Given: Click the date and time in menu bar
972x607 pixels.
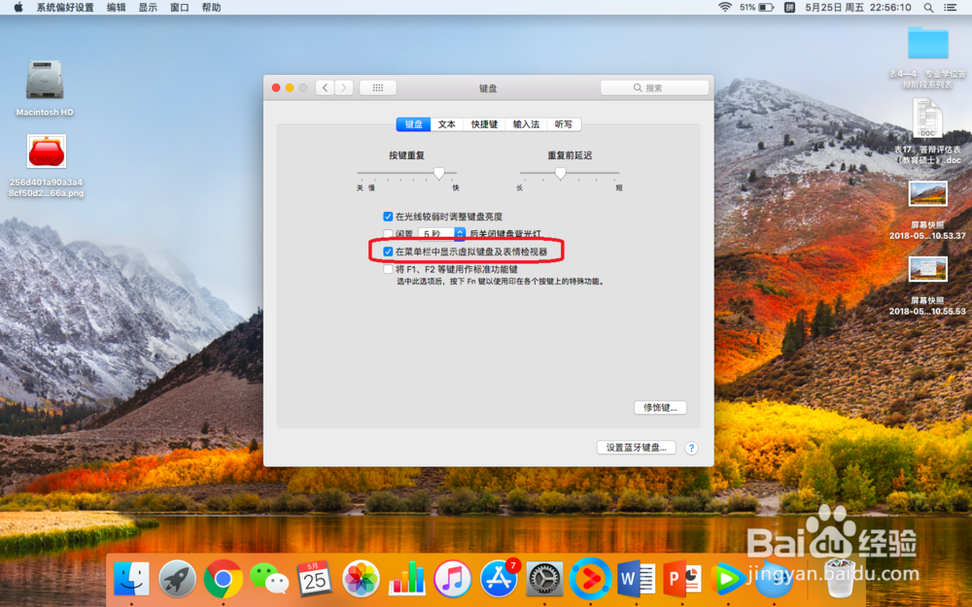Looking at the screenshot, I should (858, 8).
